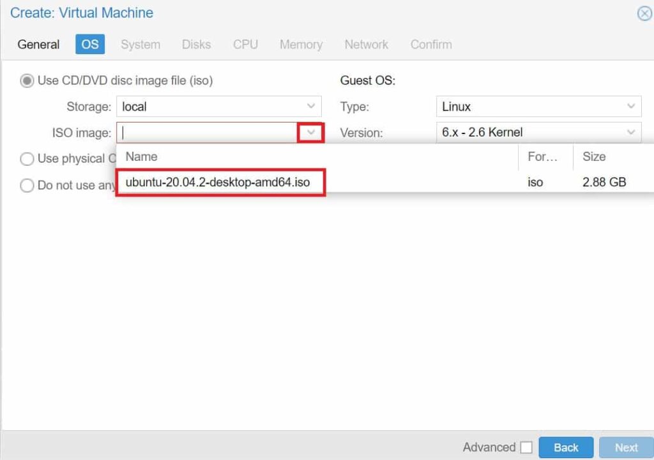Screen dimensions: 654x460
Task: Open the Disks tab
Action: pos(196,44)
